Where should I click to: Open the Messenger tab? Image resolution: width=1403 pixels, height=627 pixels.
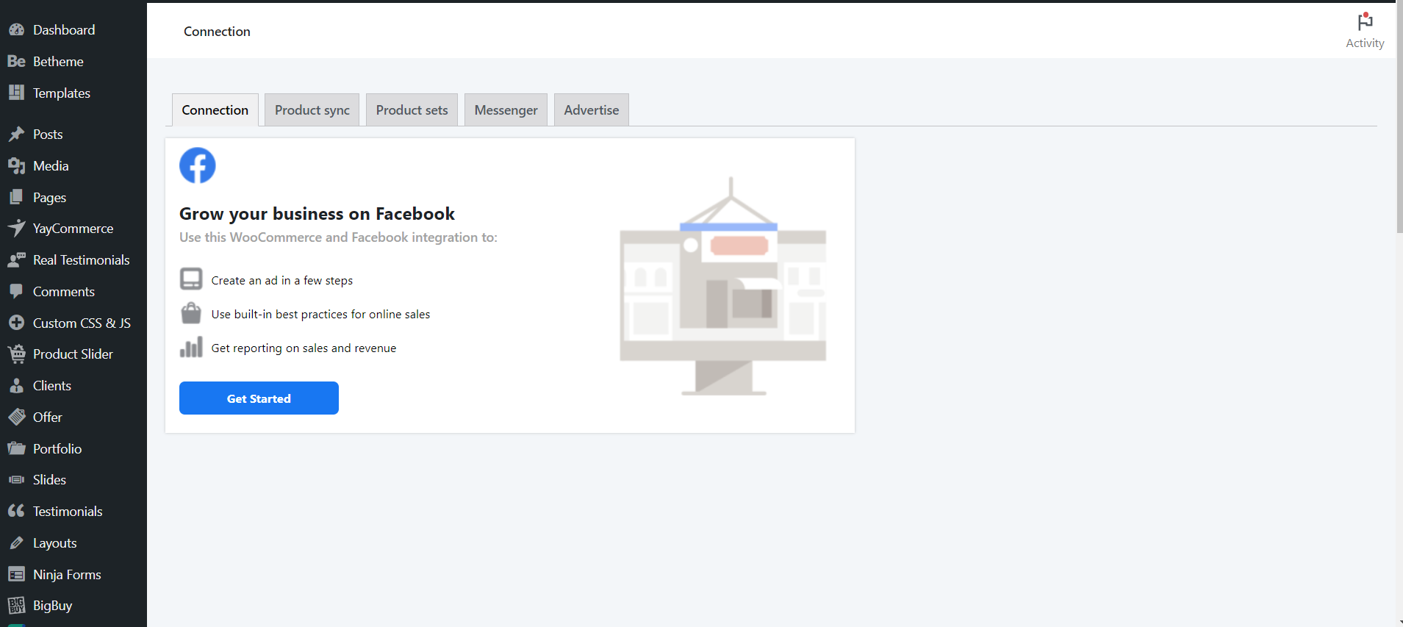pyautogui.click(x=506, y=110)
